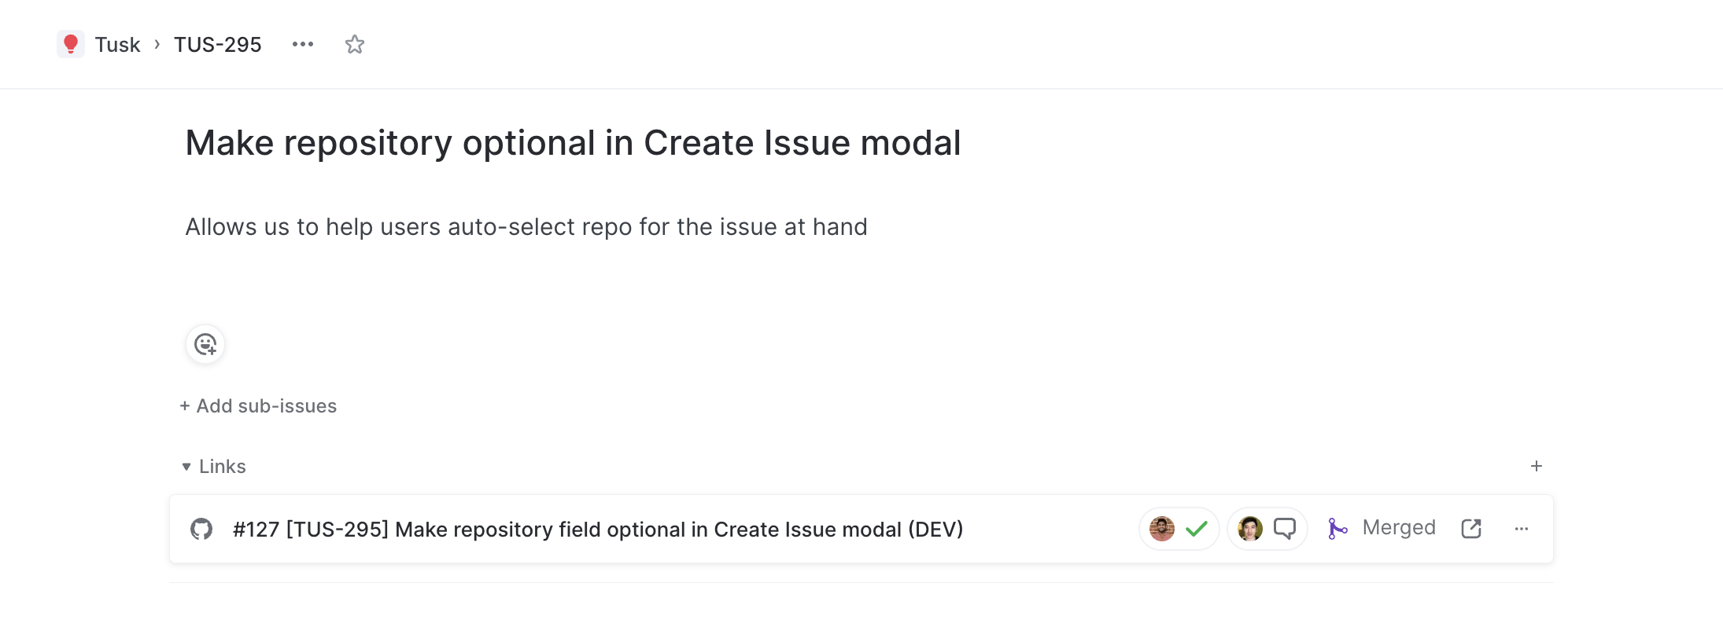This screenshot has width=1723, height=627.
Task: Open pull request in external window
Action: click(1471, 529)
